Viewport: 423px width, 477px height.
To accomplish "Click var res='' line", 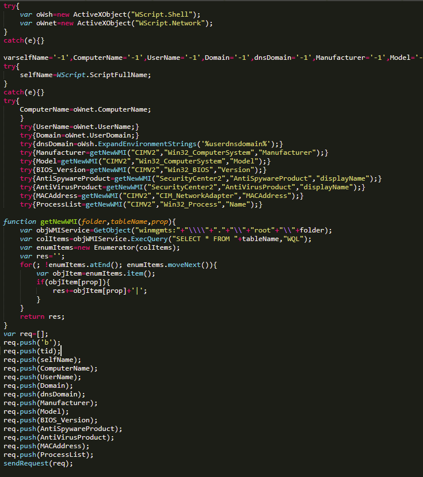I will [x=43, y=257].
